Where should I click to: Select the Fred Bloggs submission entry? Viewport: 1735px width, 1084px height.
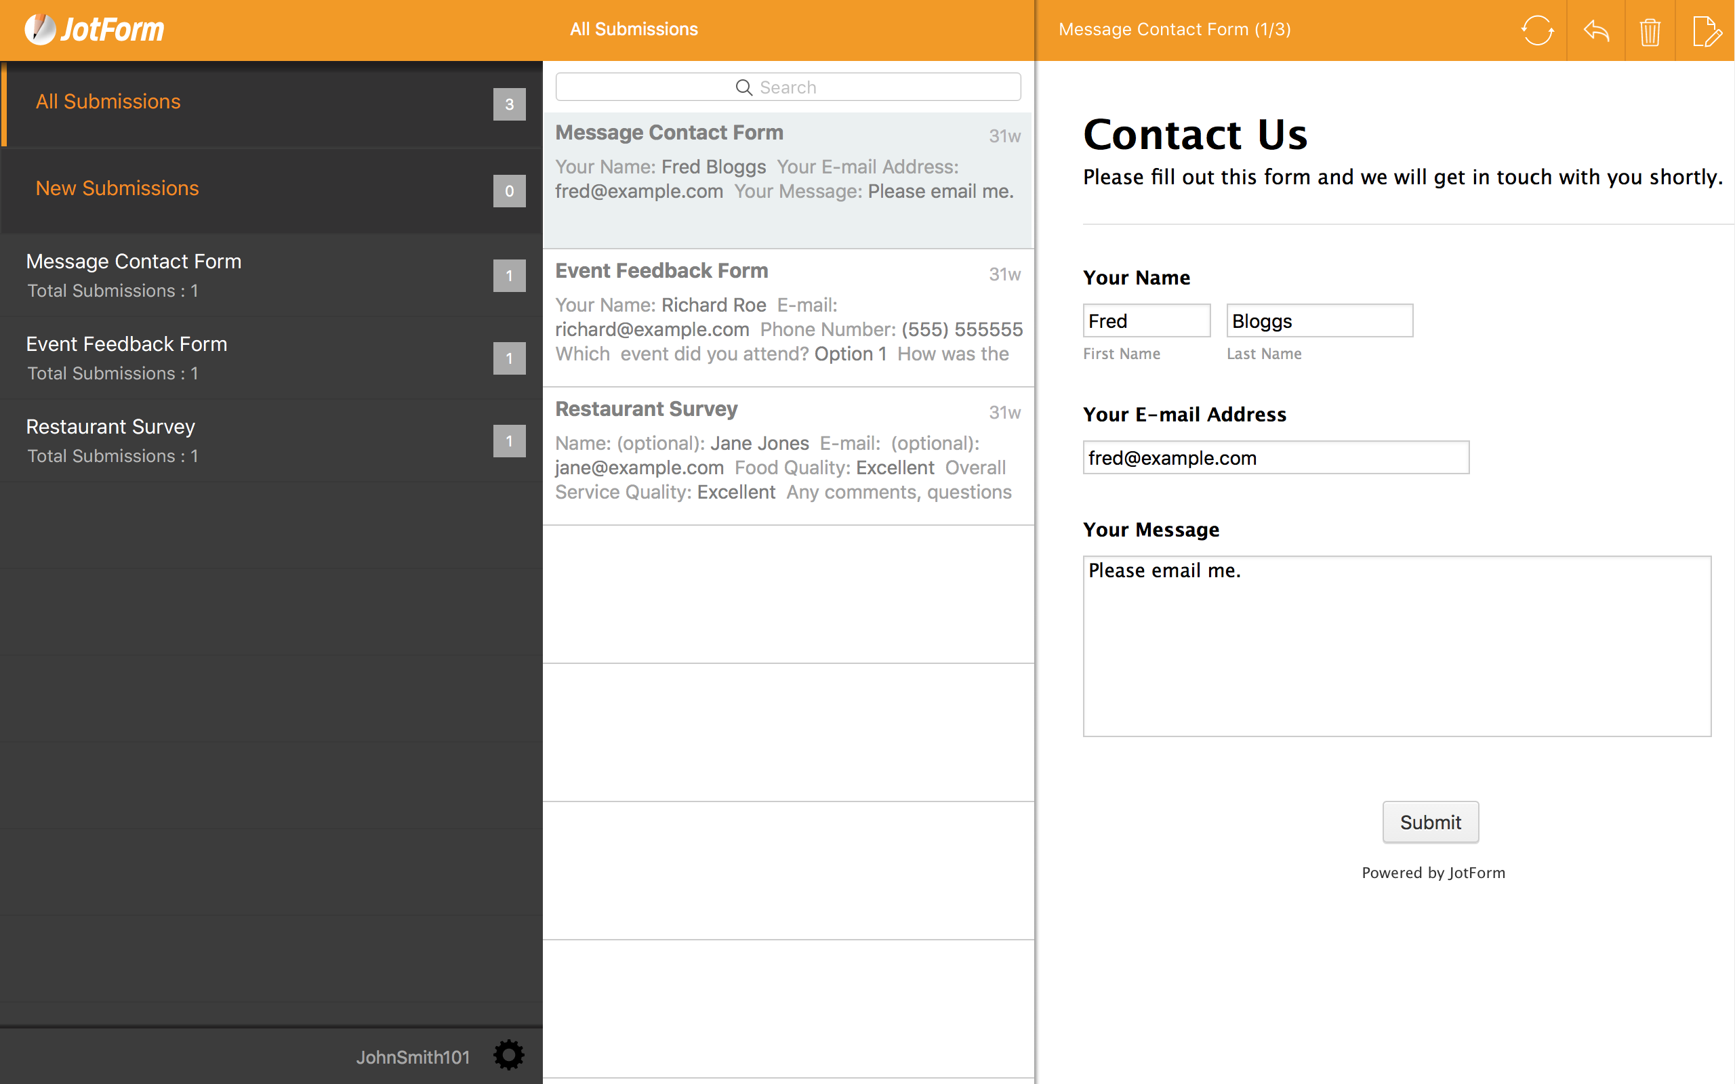click(x=788, y=180)
